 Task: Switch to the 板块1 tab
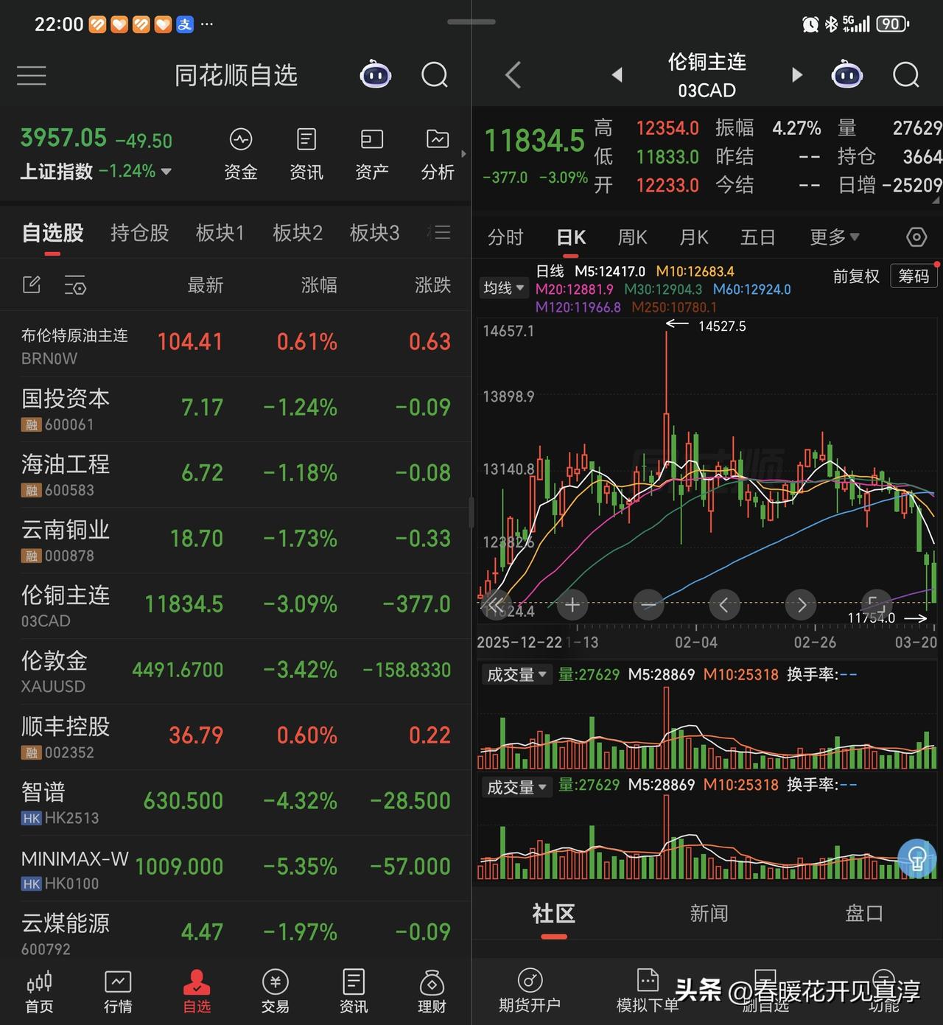[x=220, y=233]
